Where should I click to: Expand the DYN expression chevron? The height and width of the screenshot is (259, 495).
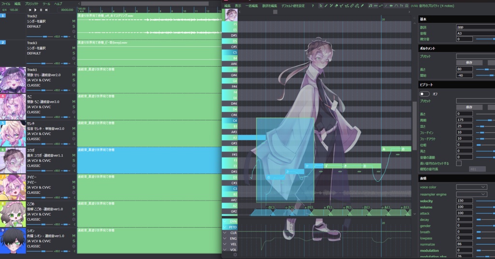click(x=225, y=221)
